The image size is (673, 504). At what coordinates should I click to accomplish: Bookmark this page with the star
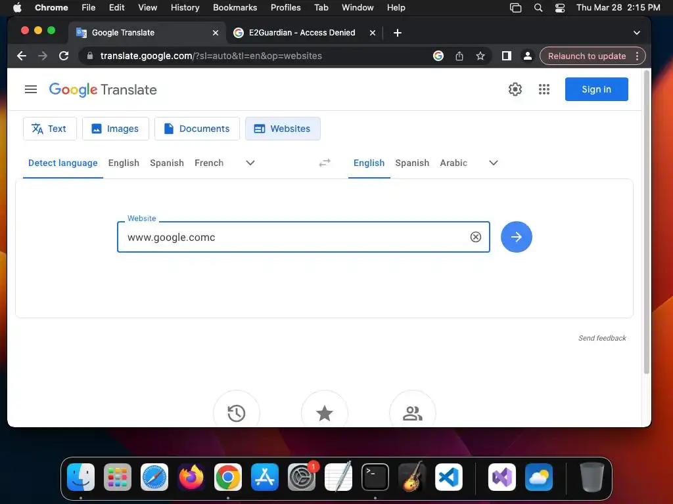click(480, 56)
